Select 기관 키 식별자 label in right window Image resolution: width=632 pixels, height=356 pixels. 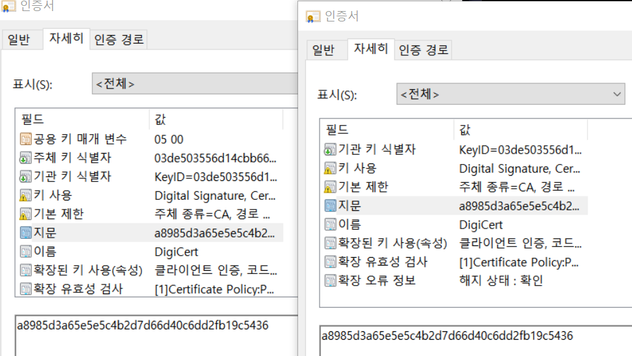[377, 149]
